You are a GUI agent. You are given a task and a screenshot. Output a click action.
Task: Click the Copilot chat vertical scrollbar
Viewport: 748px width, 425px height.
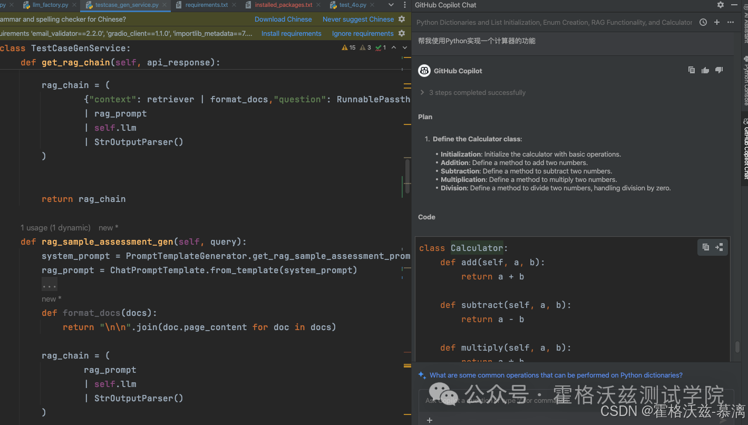(x=737, y=347)
